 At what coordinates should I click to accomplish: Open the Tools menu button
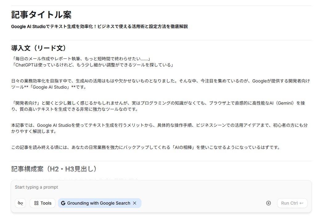[x=43, y=203]
